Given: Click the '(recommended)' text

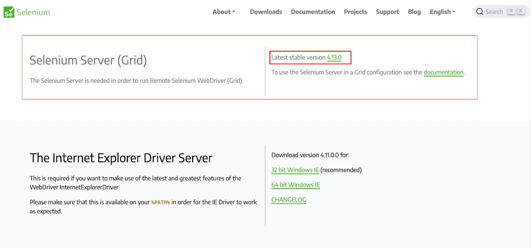Looking at the screenshot, I should click(x=341, y=170).
